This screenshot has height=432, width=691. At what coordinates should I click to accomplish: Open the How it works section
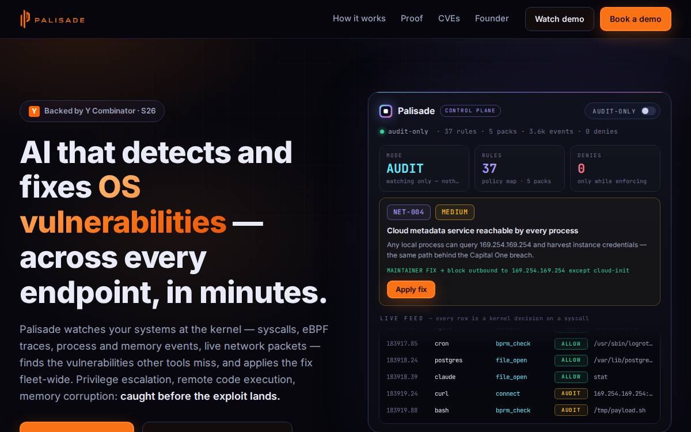tap(359, 18)
